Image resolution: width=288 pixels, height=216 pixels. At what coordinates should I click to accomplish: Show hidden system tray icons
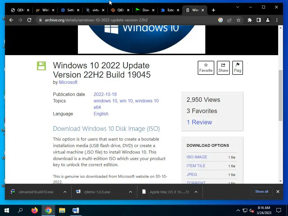[x=238, y=210]
